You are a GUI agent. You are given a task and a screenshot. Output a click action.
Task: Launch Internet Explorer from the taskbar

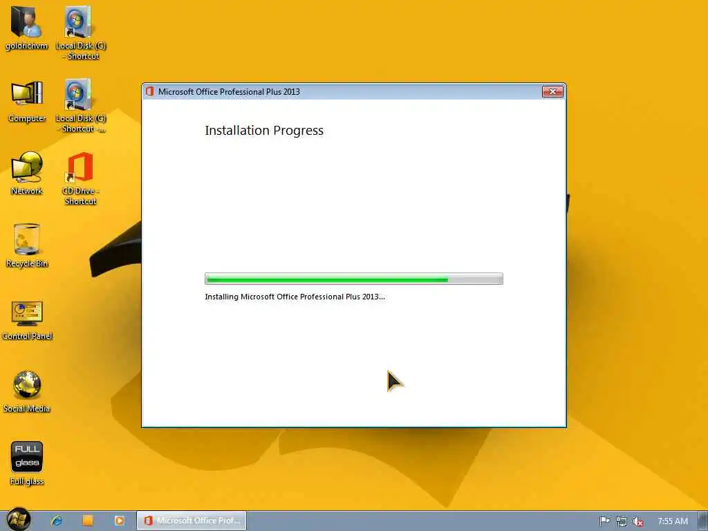(x=57, y=521)
